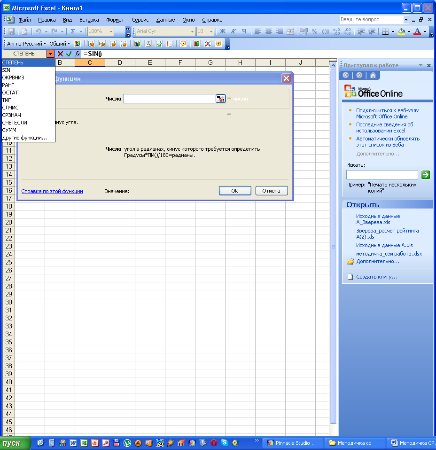Open the Файл menu
The image size is (436, 450).
pyautogui.click(x=25, y=20)
